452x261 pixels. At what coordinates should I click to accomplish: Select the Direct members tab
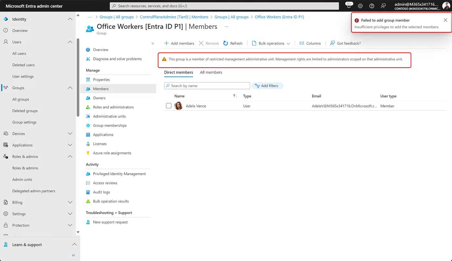[179, 72]
